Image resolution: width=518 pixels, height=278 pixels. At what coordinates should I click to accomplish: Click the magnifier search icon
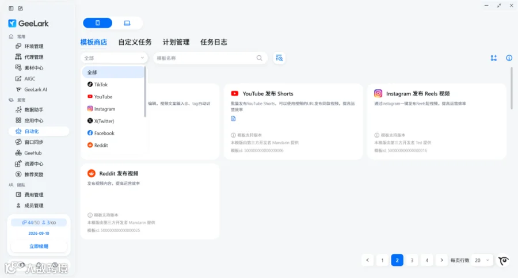tap(260, 58)
